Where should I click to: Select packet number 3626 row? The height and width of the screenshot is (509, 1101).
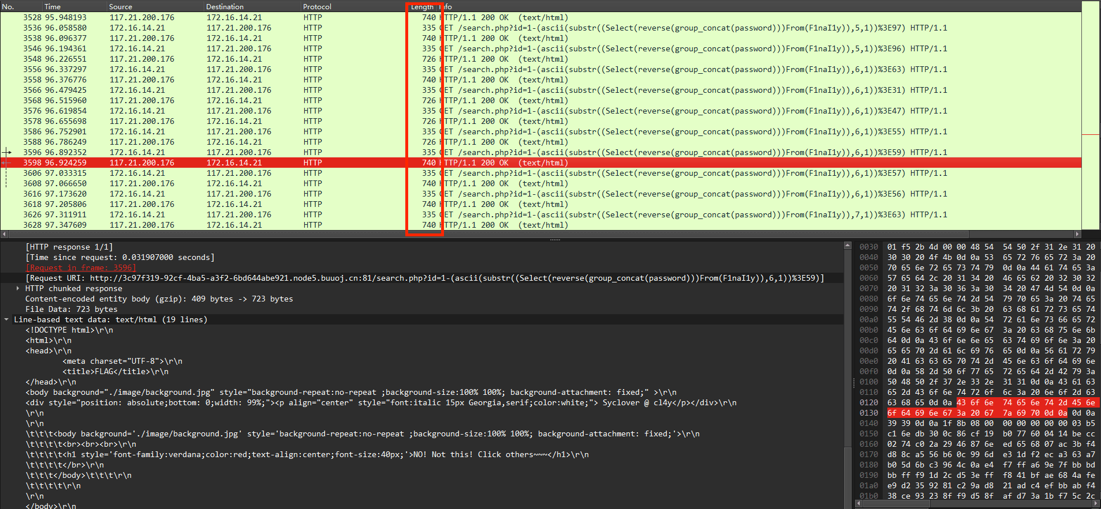(540, 214)
